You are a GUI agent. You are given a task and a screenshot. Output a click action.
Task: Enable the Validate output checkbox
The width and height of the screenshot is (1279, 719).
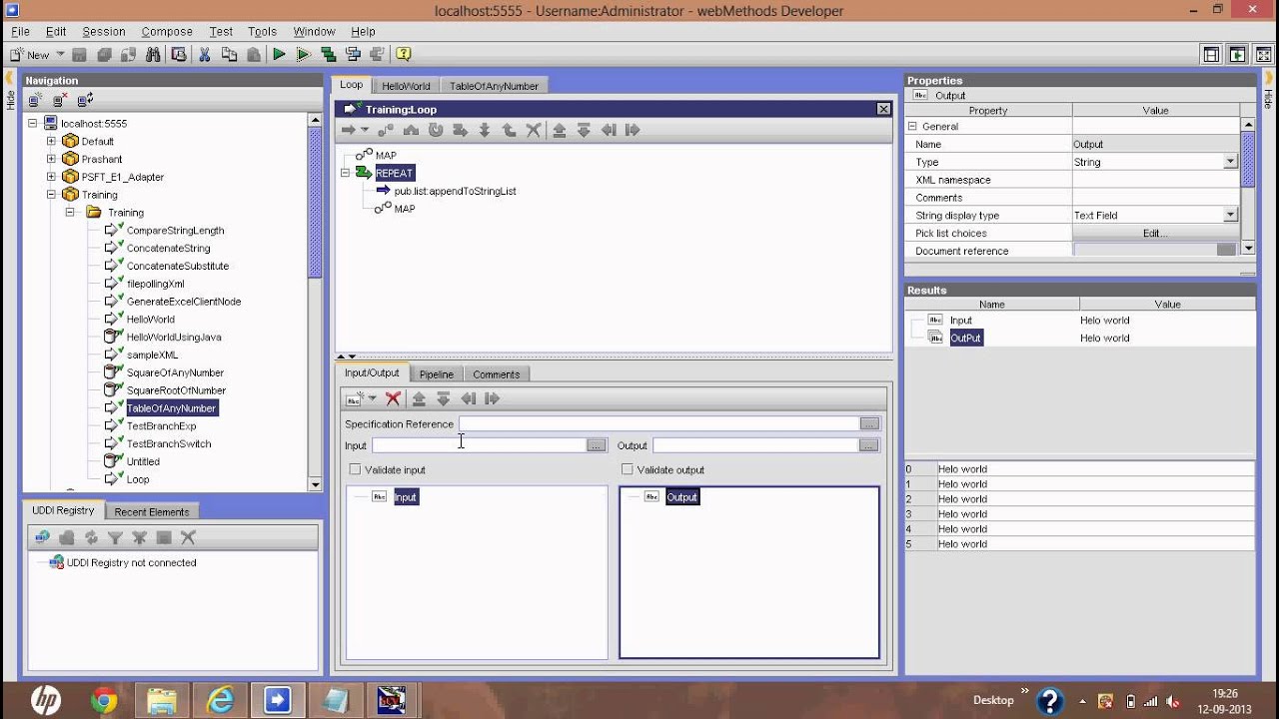tap(628, 469)
